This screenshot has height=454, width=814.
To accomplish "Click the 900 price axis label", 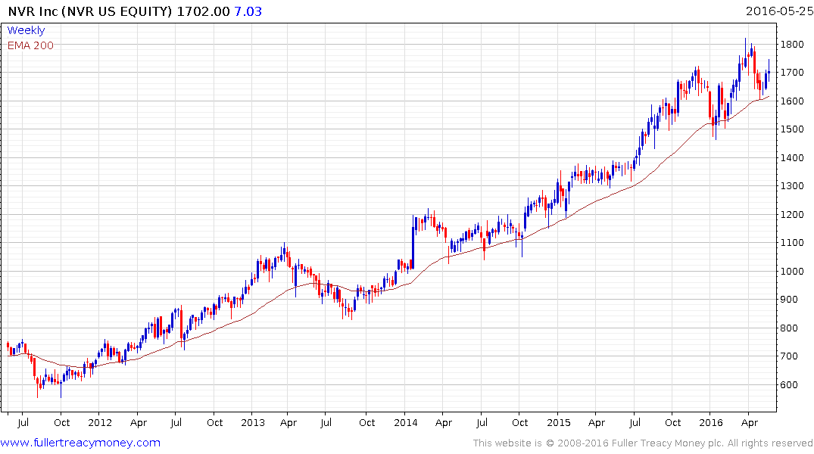I will 789,300.
